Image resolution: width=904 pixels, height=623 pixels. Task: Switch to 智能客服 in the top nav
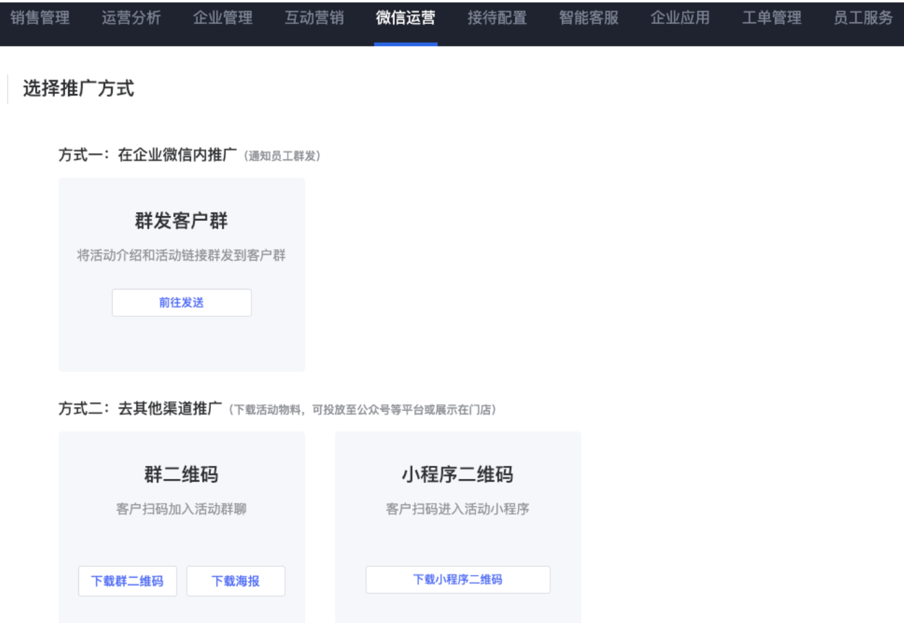pyautogui.click(x=589, y=19)
